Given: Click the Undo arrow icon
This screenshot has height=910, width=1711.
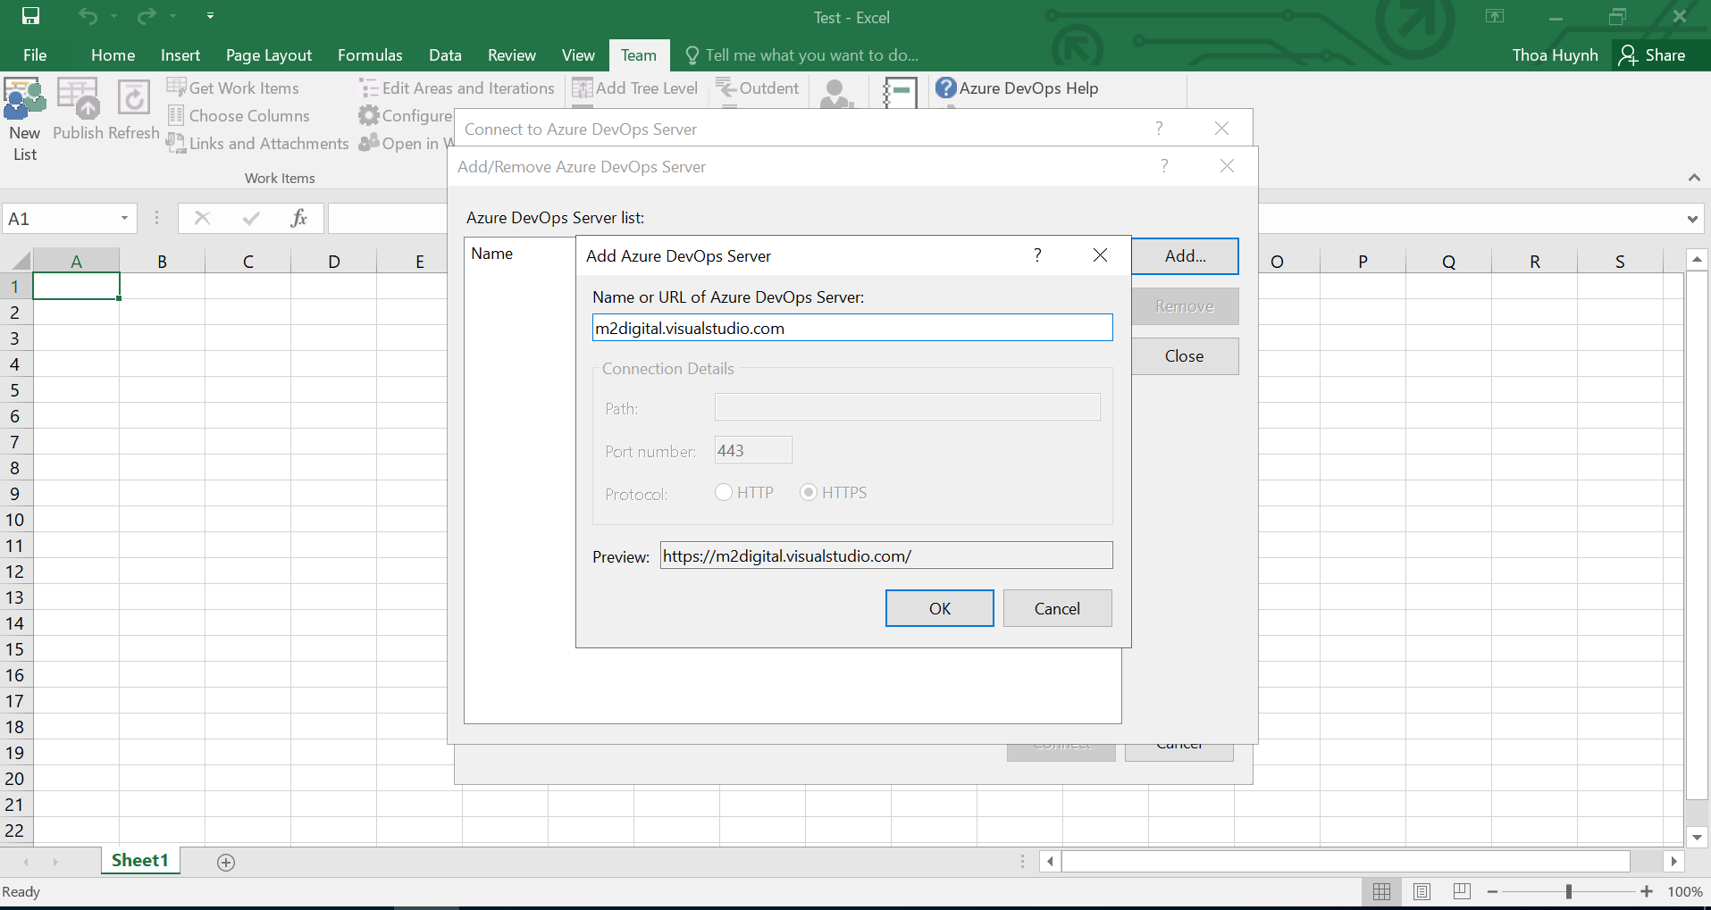Looking at the screenshot, I should [x=88, y=16].
